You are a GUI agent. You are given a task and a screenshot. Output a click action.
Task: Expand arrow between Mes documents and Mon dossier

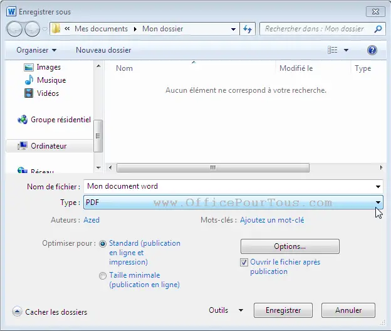[x=135, y=29]
